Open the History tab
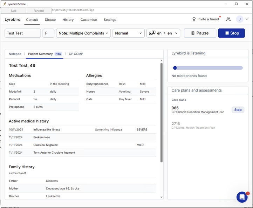 (68, 20)
